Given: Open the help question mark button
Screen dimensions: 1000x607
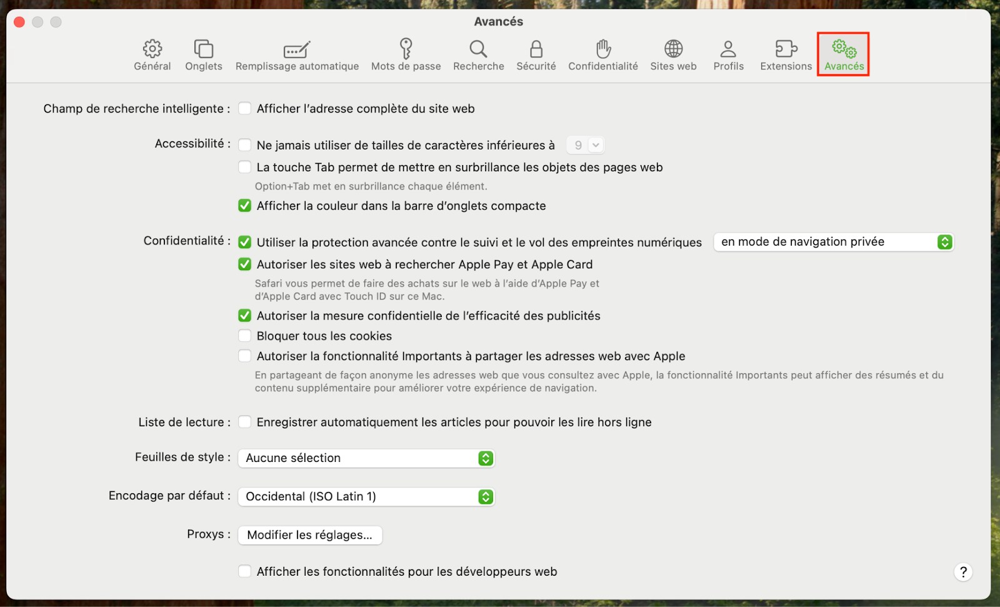Looking at the screenshot, I should coord(962,571).
